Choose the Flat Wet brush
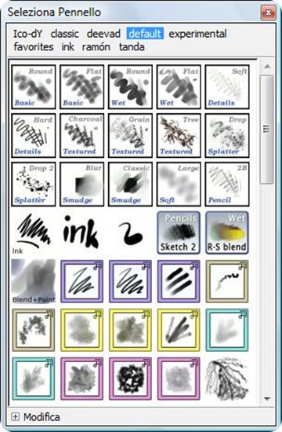Image resolution: width=282 pixels, height=432 pixels. tap(179, 86)
